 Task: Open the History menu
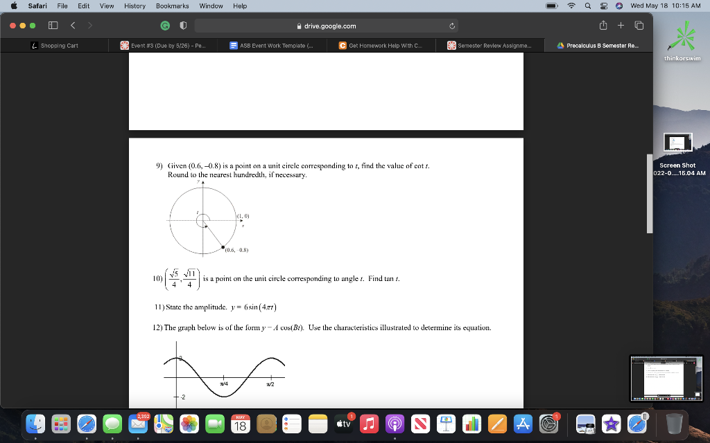[x=135, y=6]
